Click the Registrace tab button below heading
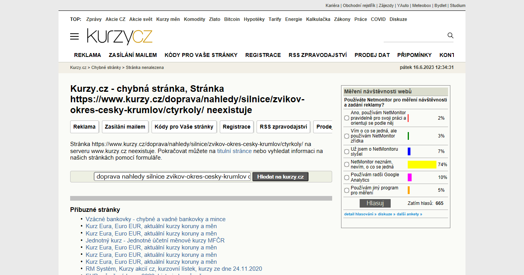This screenshot has height=275, width=524. 237,127
